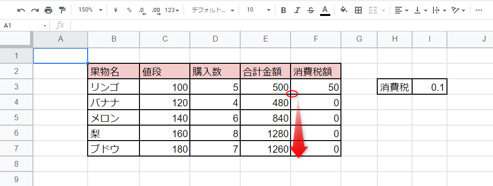Viewport: 493px width, 186px height.
Task: Open the 150% zoom dropdown
Action: coord(91,10)
